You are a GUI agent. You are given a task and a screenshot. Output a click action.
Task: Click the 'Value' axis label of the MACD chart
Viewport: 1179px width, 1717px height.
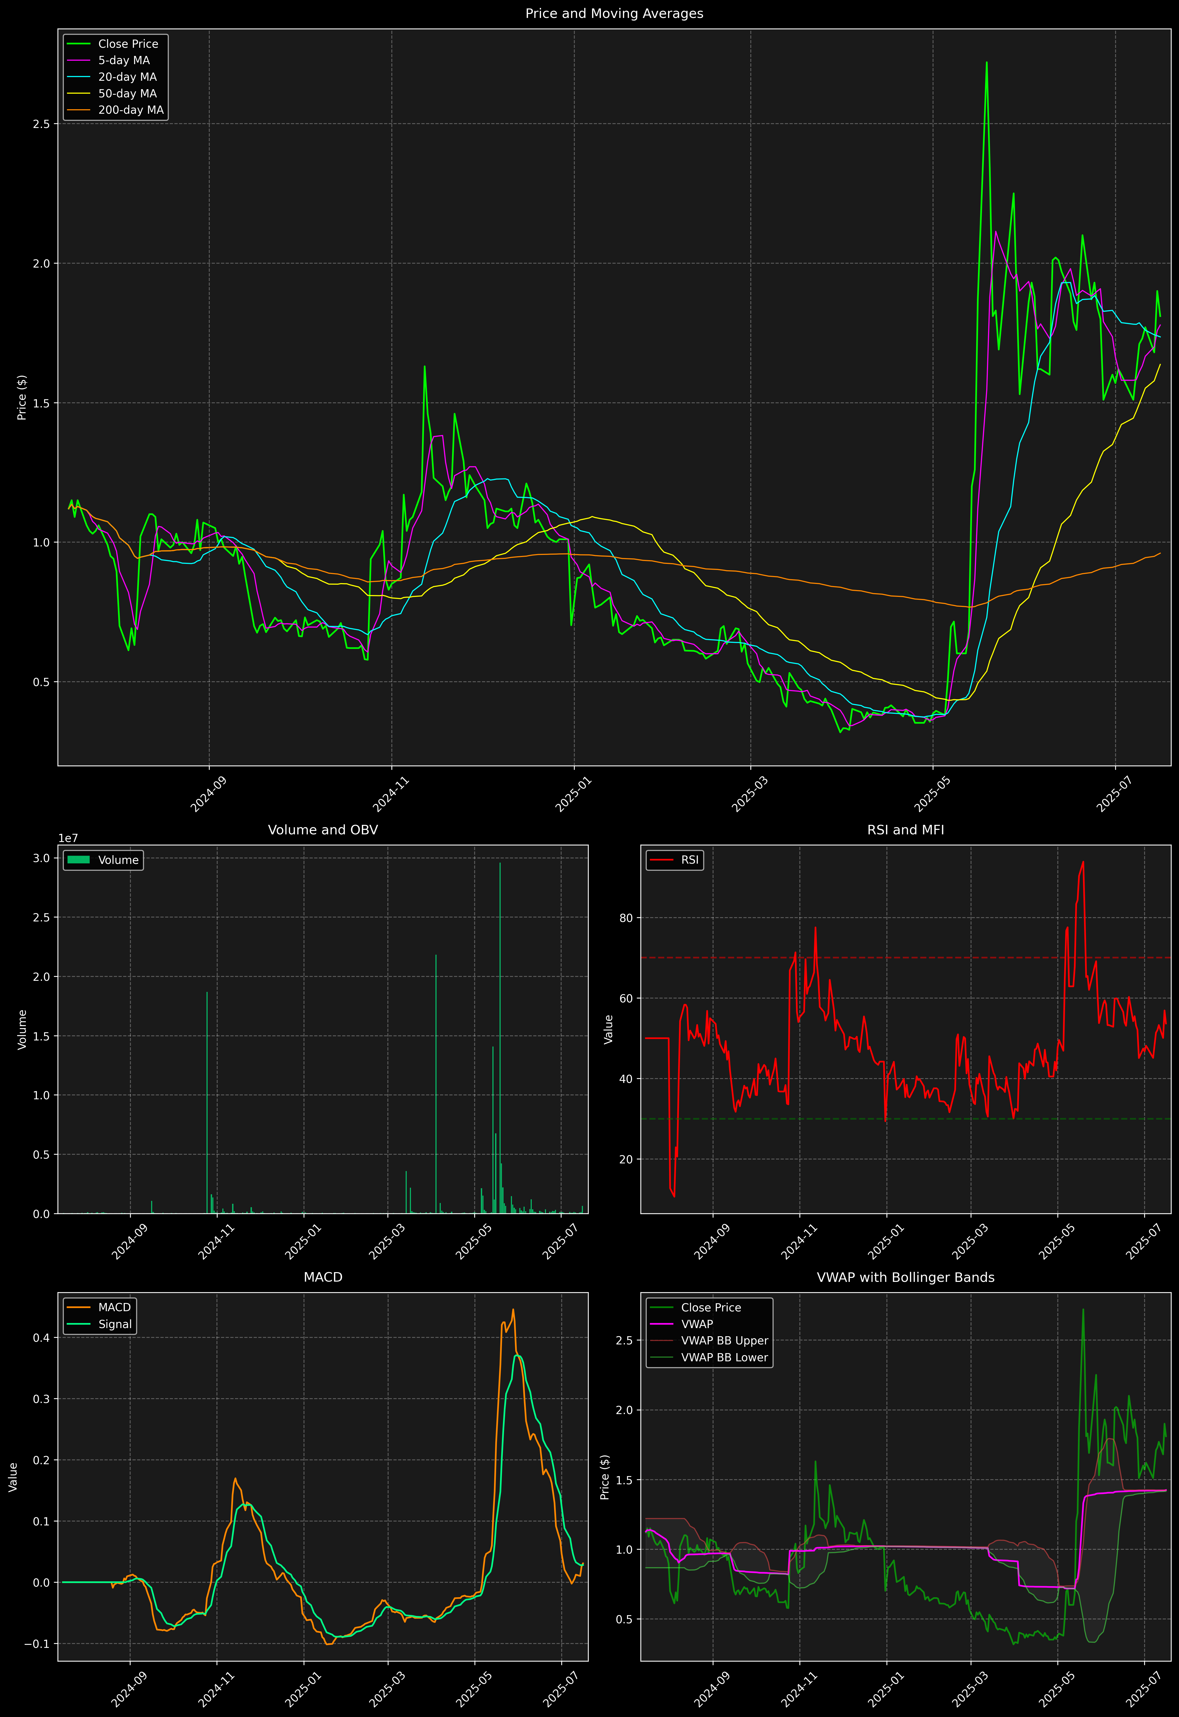pyautogui.click(x=13, y=1477)
